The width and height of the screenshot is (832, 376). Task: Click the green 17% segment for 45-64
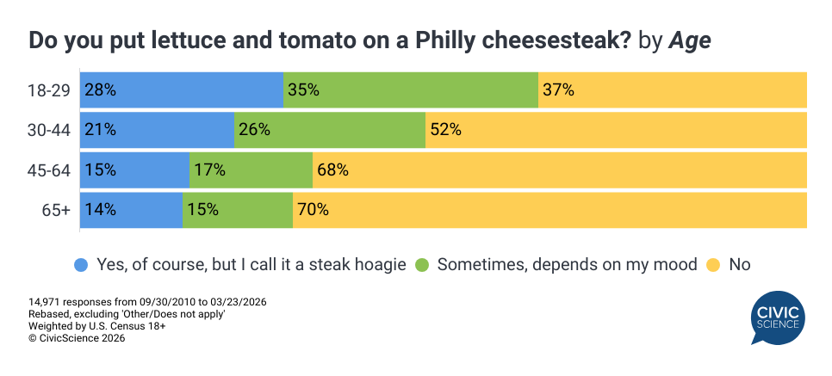(x=251, y=170)
